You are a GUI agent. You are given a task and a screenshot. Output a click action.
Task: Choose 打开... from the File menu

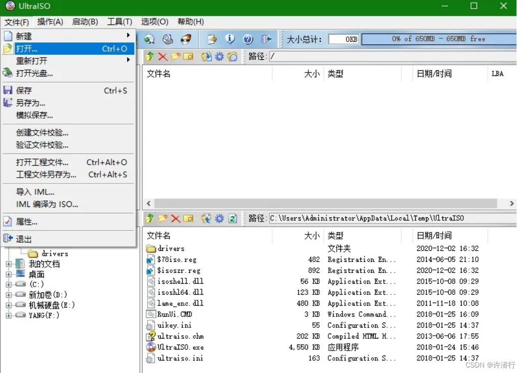(x=68, y=49)
